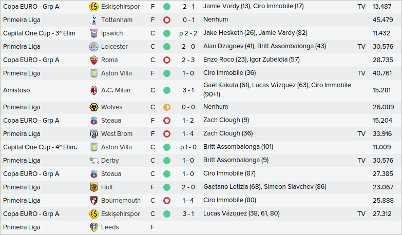Viewport: 402px width, 235px height.
Task: Click the Amistoso competition label
Action: coord(16,90)
